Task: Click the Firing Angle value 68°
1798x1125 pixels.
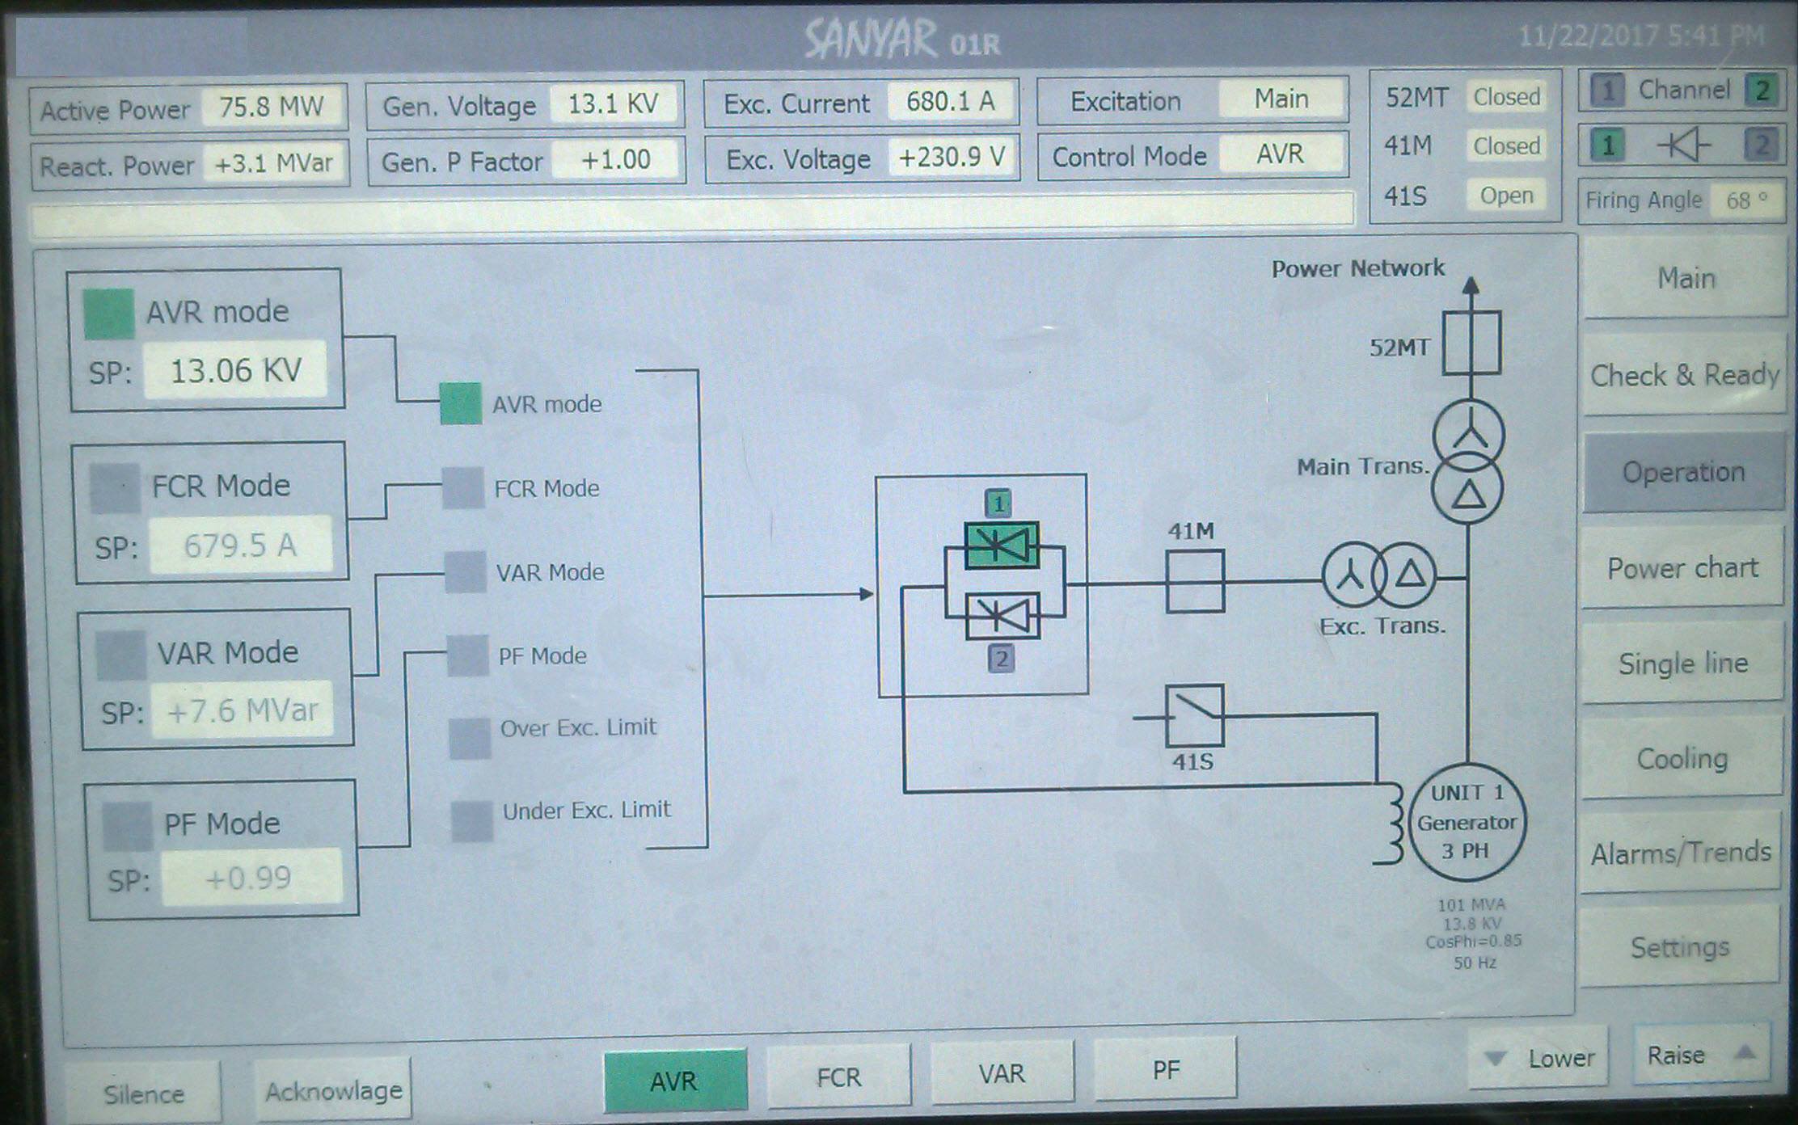Action: (x=1746, y=200)
